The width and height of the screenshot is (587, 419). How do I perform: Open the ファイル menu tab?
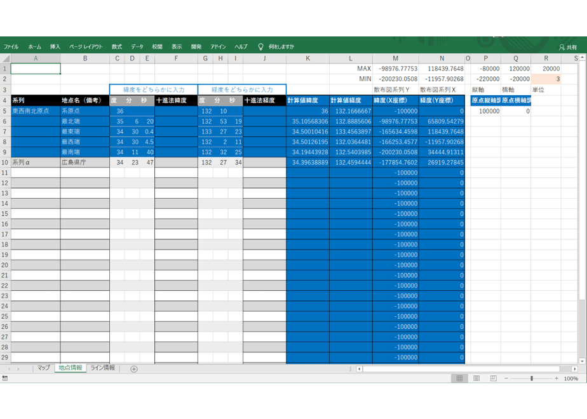click(x=11, y=47)
